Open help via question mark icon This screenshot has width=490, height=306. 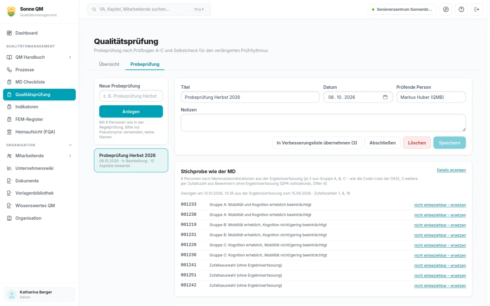[461, 9]
